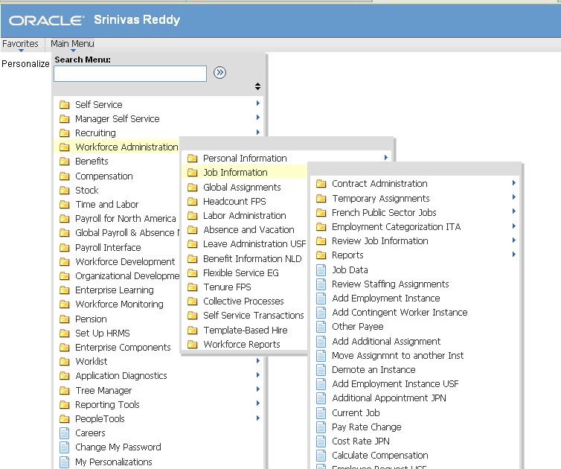Open the Favorites dropdown menu
Viewport: 561px width, 469px height.
point(20,44)
